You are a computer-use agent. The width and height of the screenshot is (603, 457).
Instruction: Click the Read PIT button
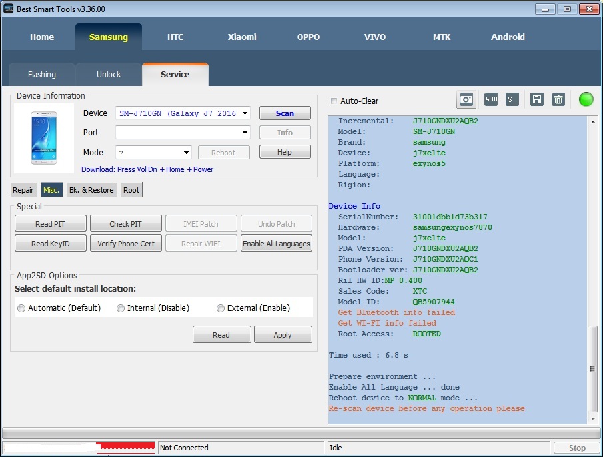coord(51,224)
